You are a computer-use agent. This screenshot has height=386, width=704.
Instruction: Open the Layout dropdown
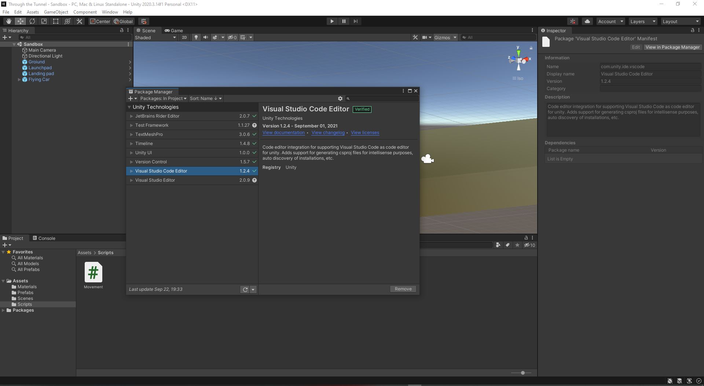point(681,21)
